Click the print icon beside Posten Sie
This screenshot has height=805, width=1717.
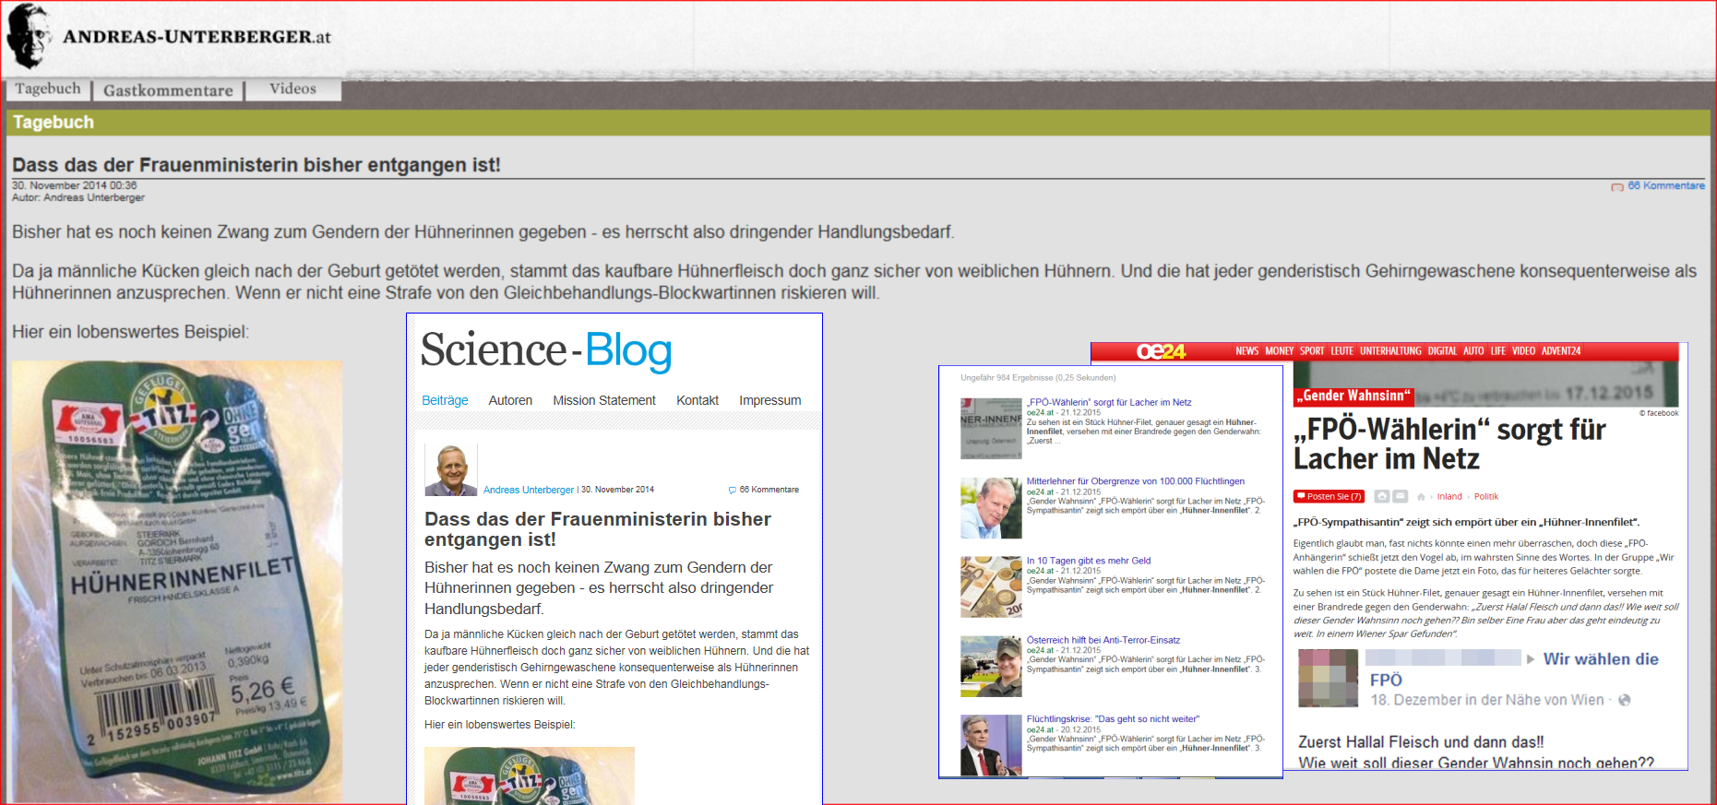(x=1381, y=496)
